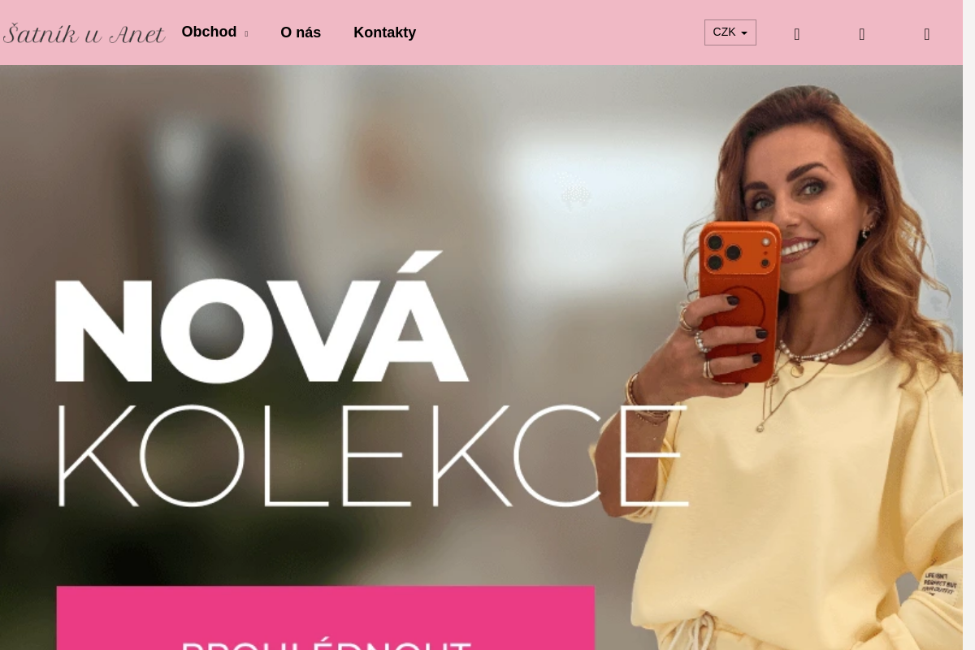Viewport: 975px width, 650px height.
Task: Click the small arrow beside Obchod
Action: click(246, 34)
